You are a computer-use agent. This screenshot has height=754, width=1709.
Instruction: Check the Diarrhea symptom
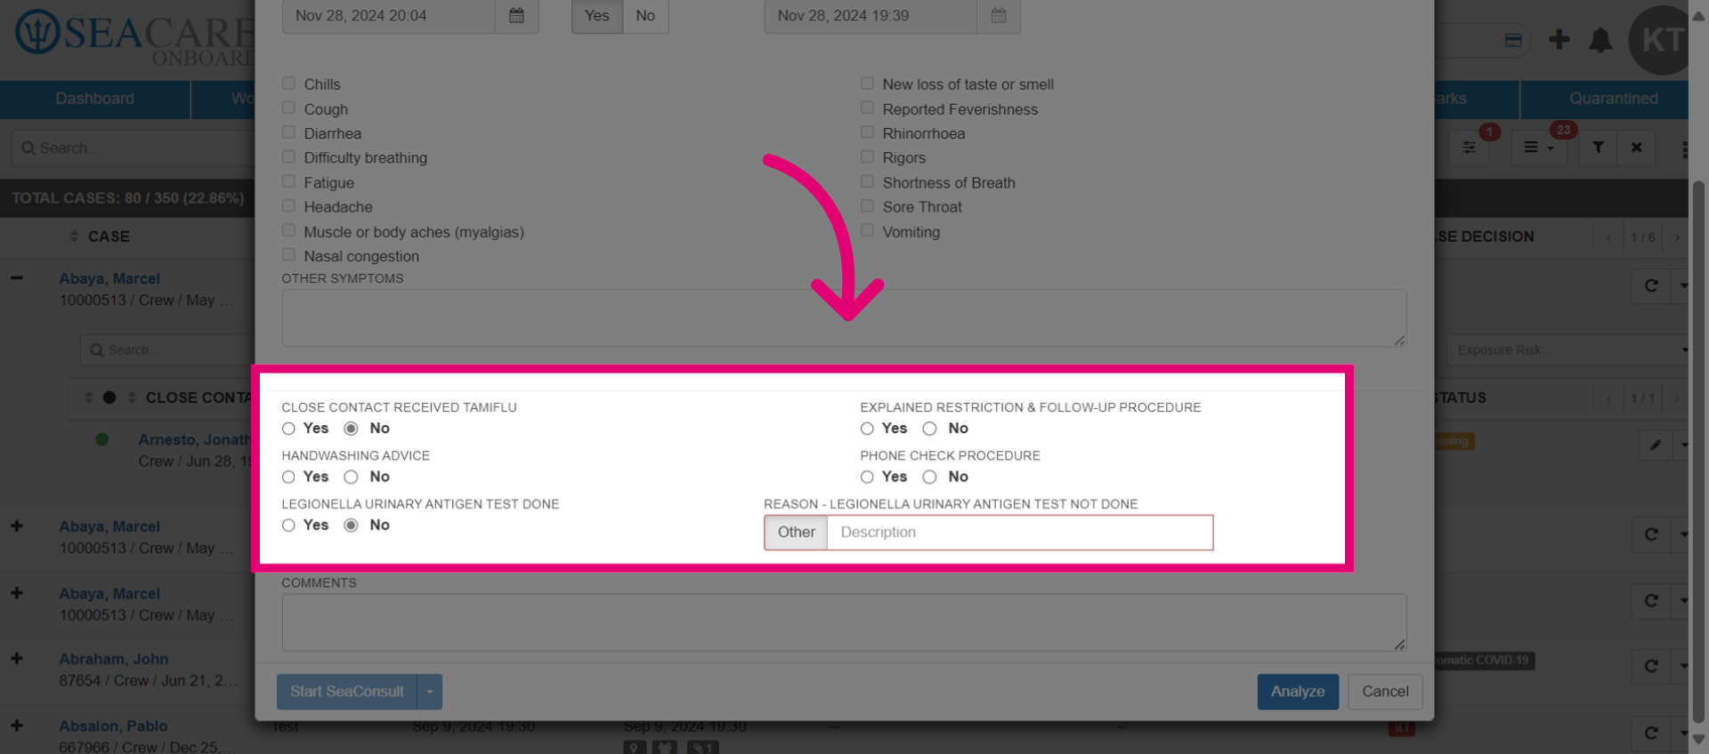pyautogui.click(x=288, y=132)
